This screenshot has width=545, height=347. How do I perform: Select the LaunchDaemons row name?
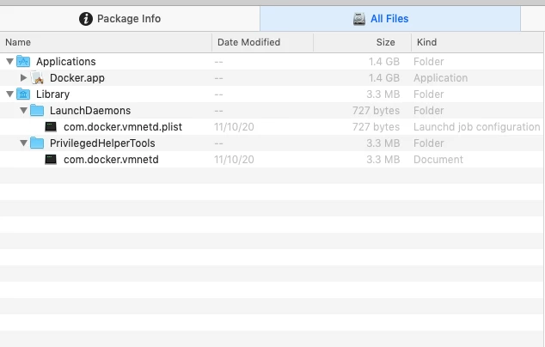[90, 111]
